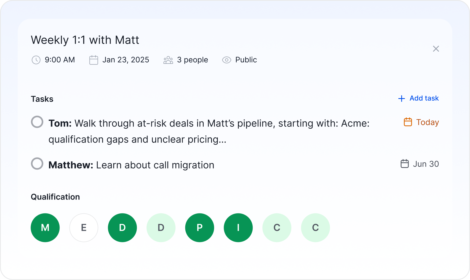470x280 pixels.
Task: Select the empty E qualification circle
Action: pyautogui.click(x=84, y=228)
